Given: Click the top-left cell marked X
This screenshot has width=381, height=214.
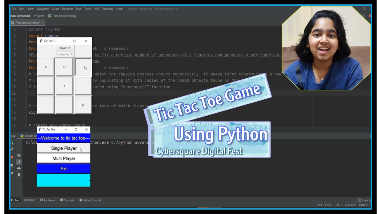Looking at the screenshot, I should pyautogui.click(x=46, y=67).
